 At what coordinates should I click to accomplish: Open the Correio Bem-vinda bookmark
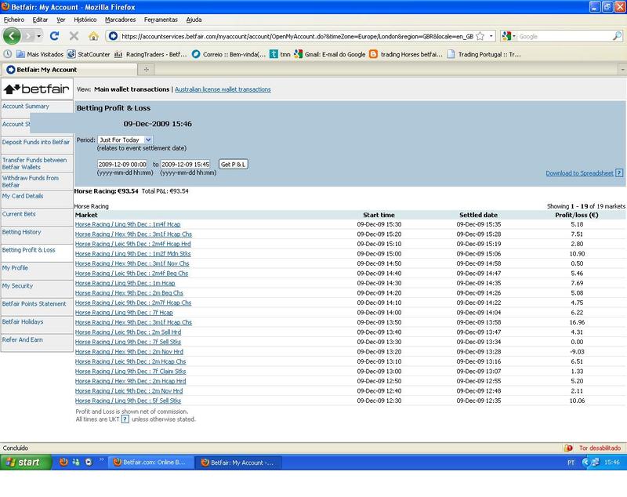pyautogui.click(x=229, y=54)
